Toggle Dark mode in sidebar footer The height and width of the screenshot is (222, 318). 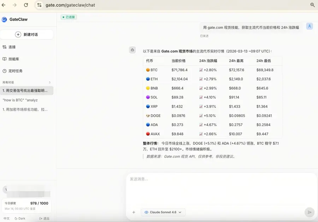[x=20, y=218]
